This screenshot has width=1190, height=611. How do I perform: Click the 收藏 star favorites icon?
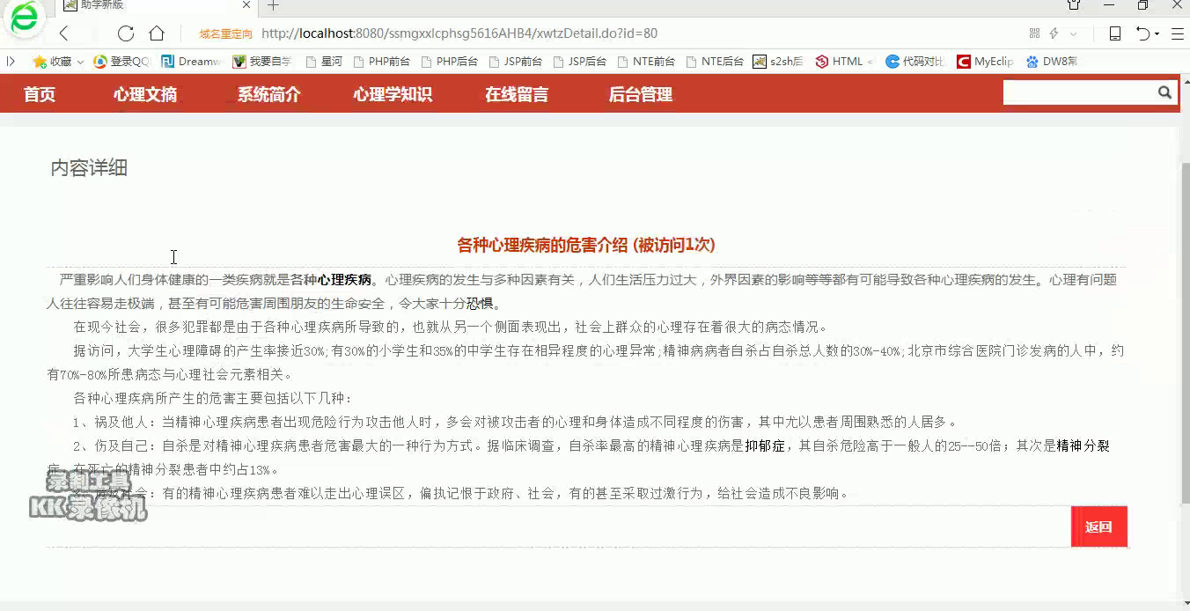[40, 62]
